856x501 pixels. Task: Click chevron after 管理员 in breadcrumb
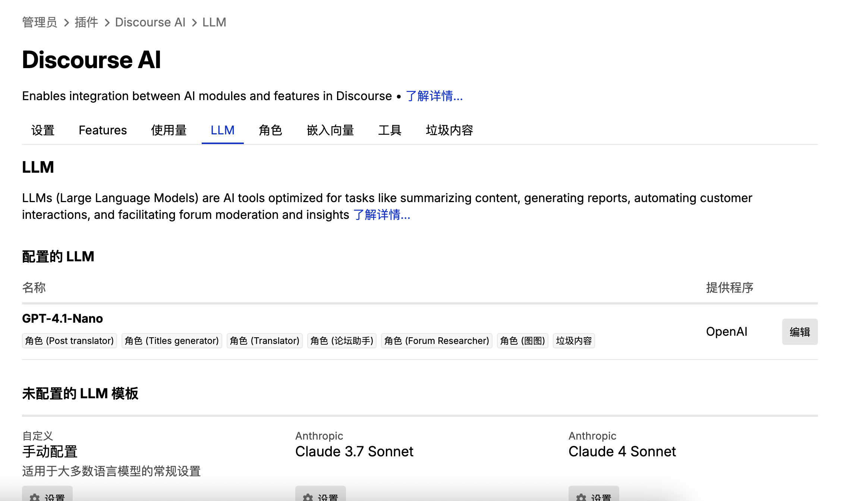67,23
